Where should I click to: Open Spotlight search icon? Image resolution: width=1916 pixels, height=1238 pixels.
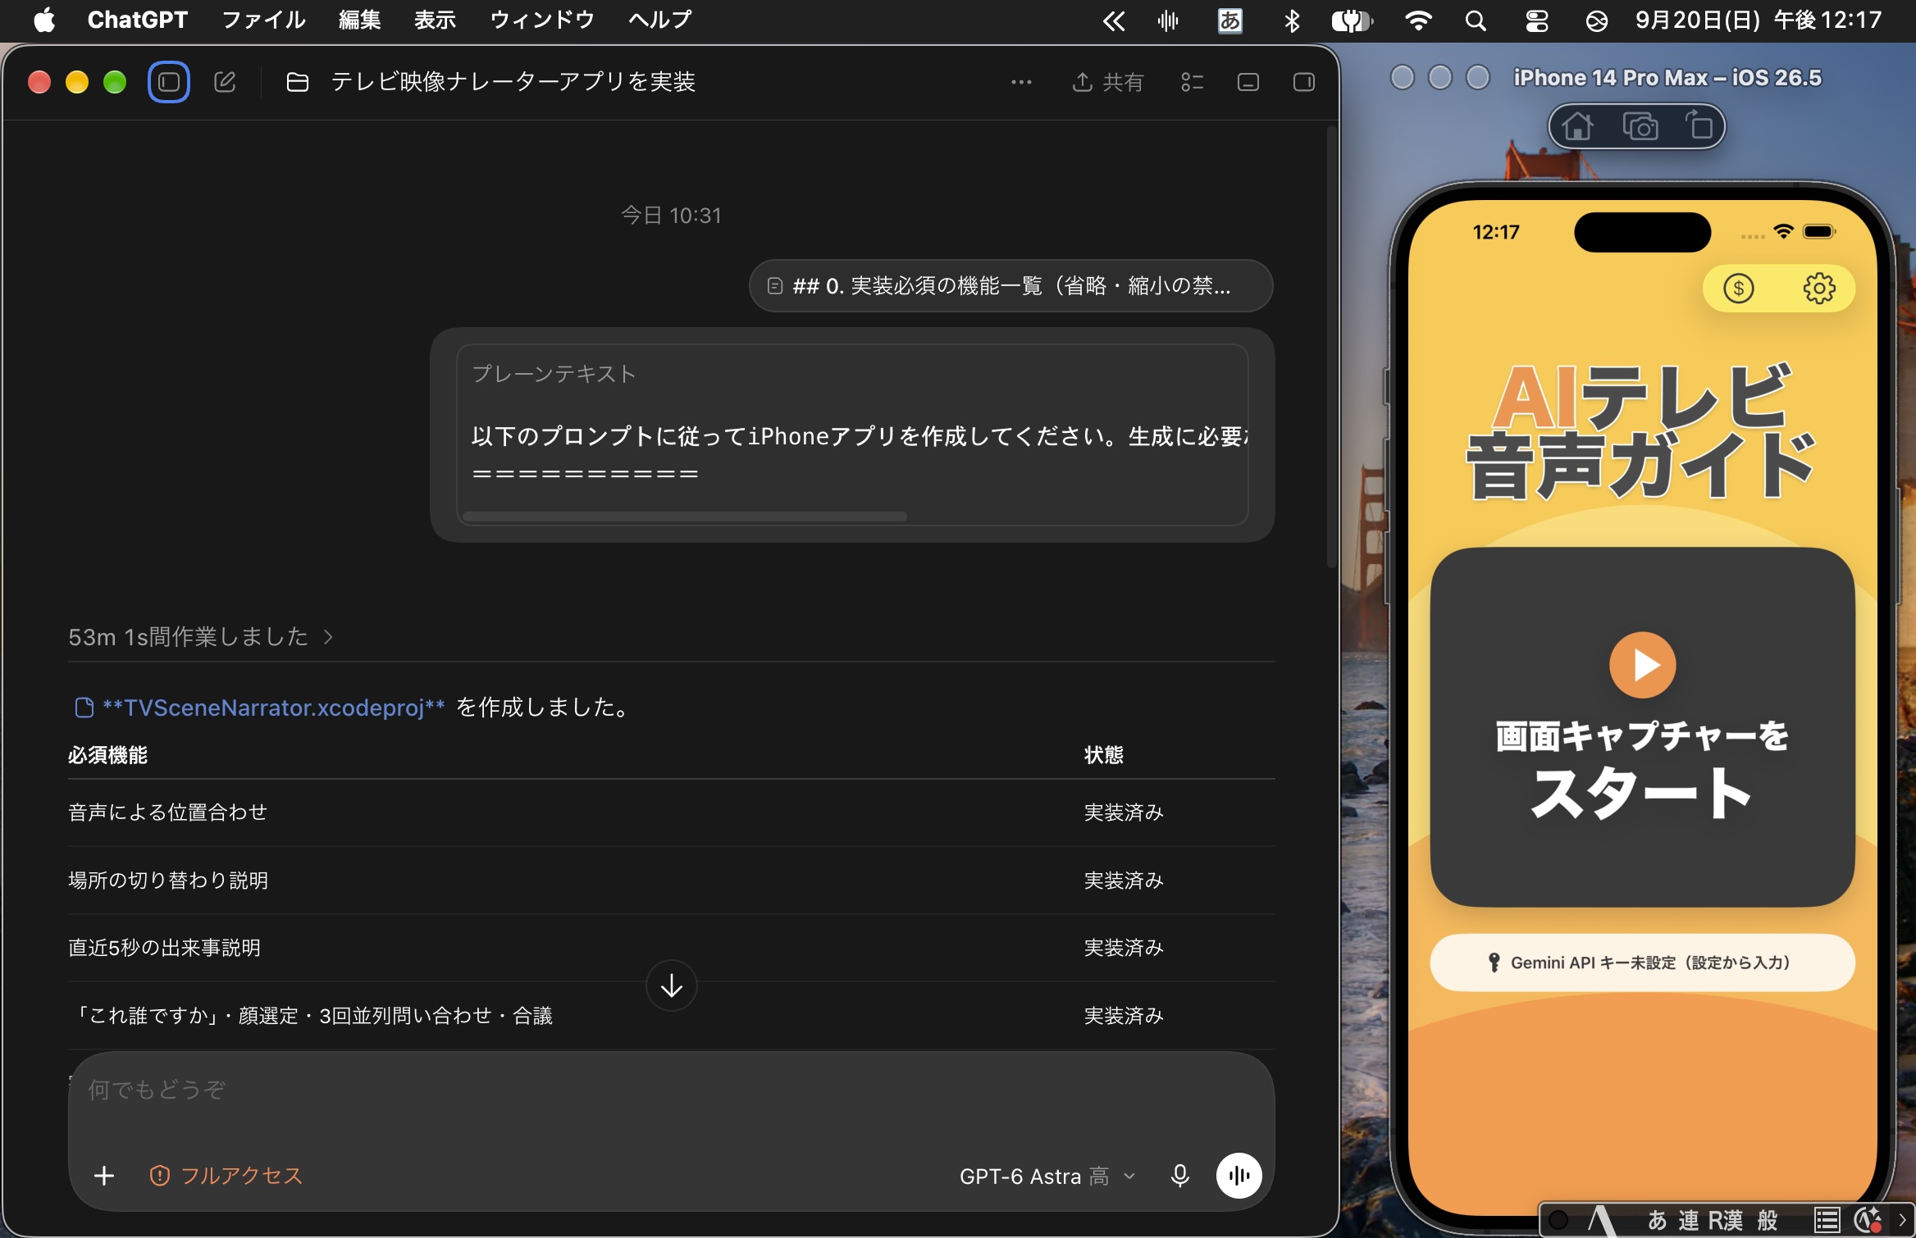[x=1476, y=20]
